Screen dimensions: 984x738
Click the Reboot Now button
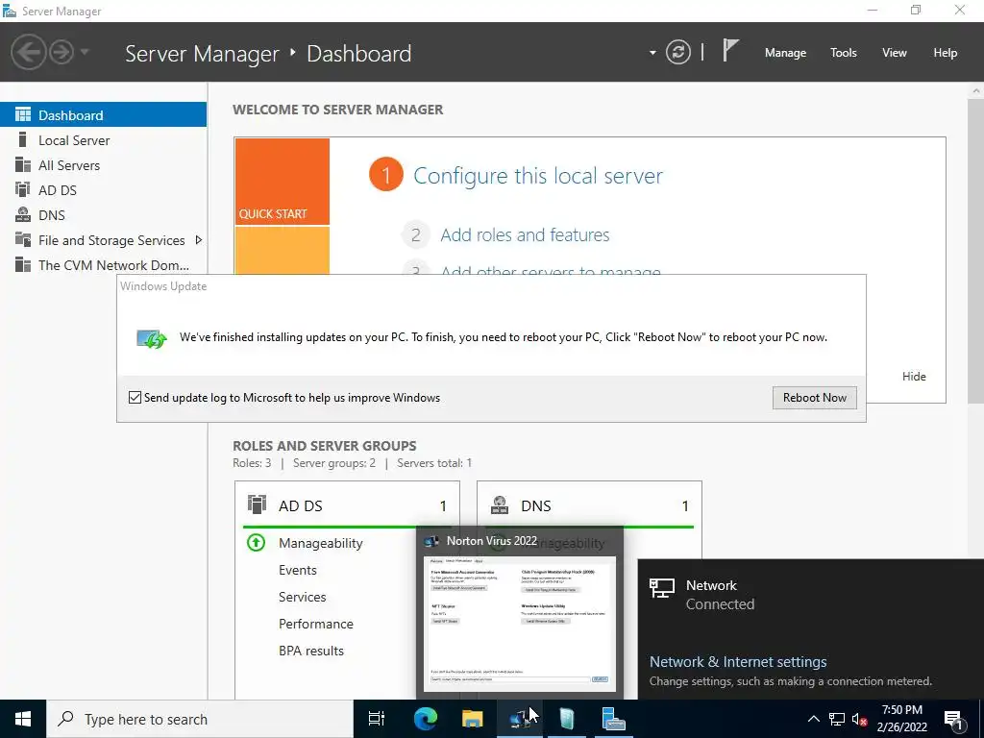point(815,397)
